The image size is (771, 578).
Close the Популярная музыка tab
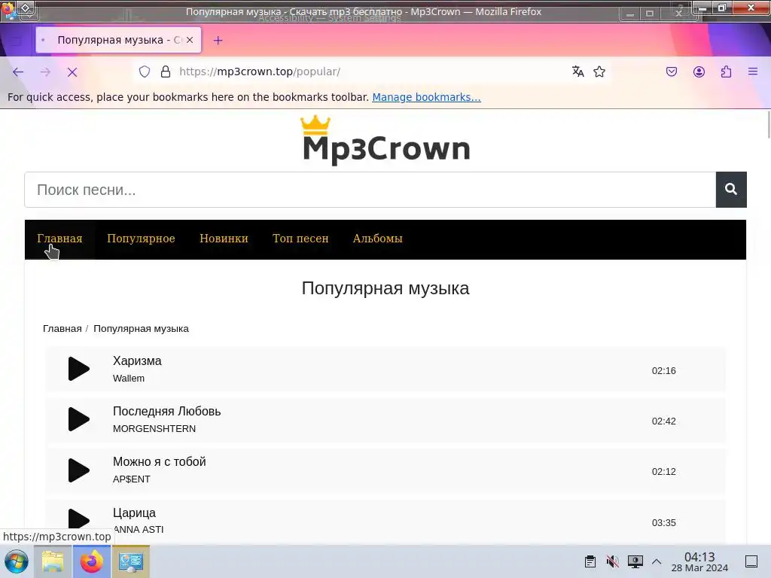click(x=190, y=40)
